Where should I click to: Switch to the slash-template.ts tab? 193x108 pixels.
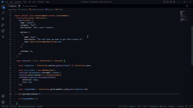click(x=31, y=6)
